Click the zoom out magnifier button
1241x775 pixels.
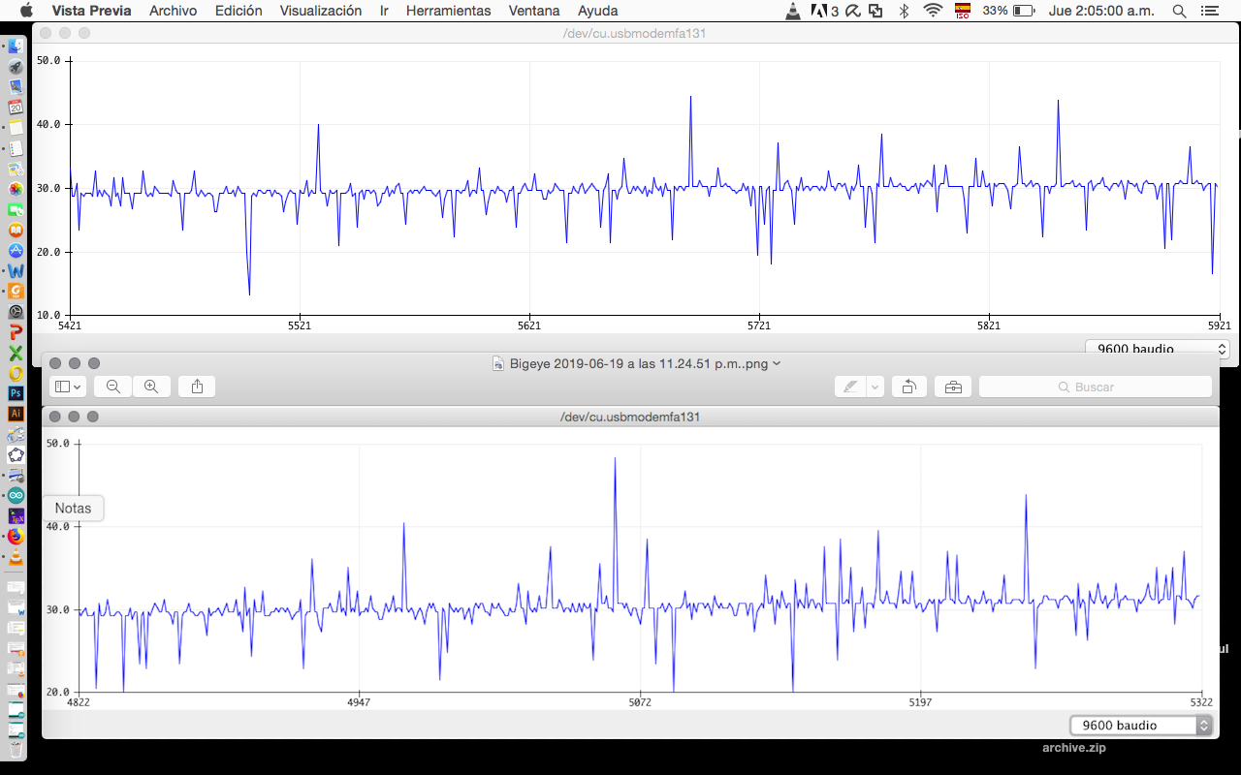click(113, 387)
